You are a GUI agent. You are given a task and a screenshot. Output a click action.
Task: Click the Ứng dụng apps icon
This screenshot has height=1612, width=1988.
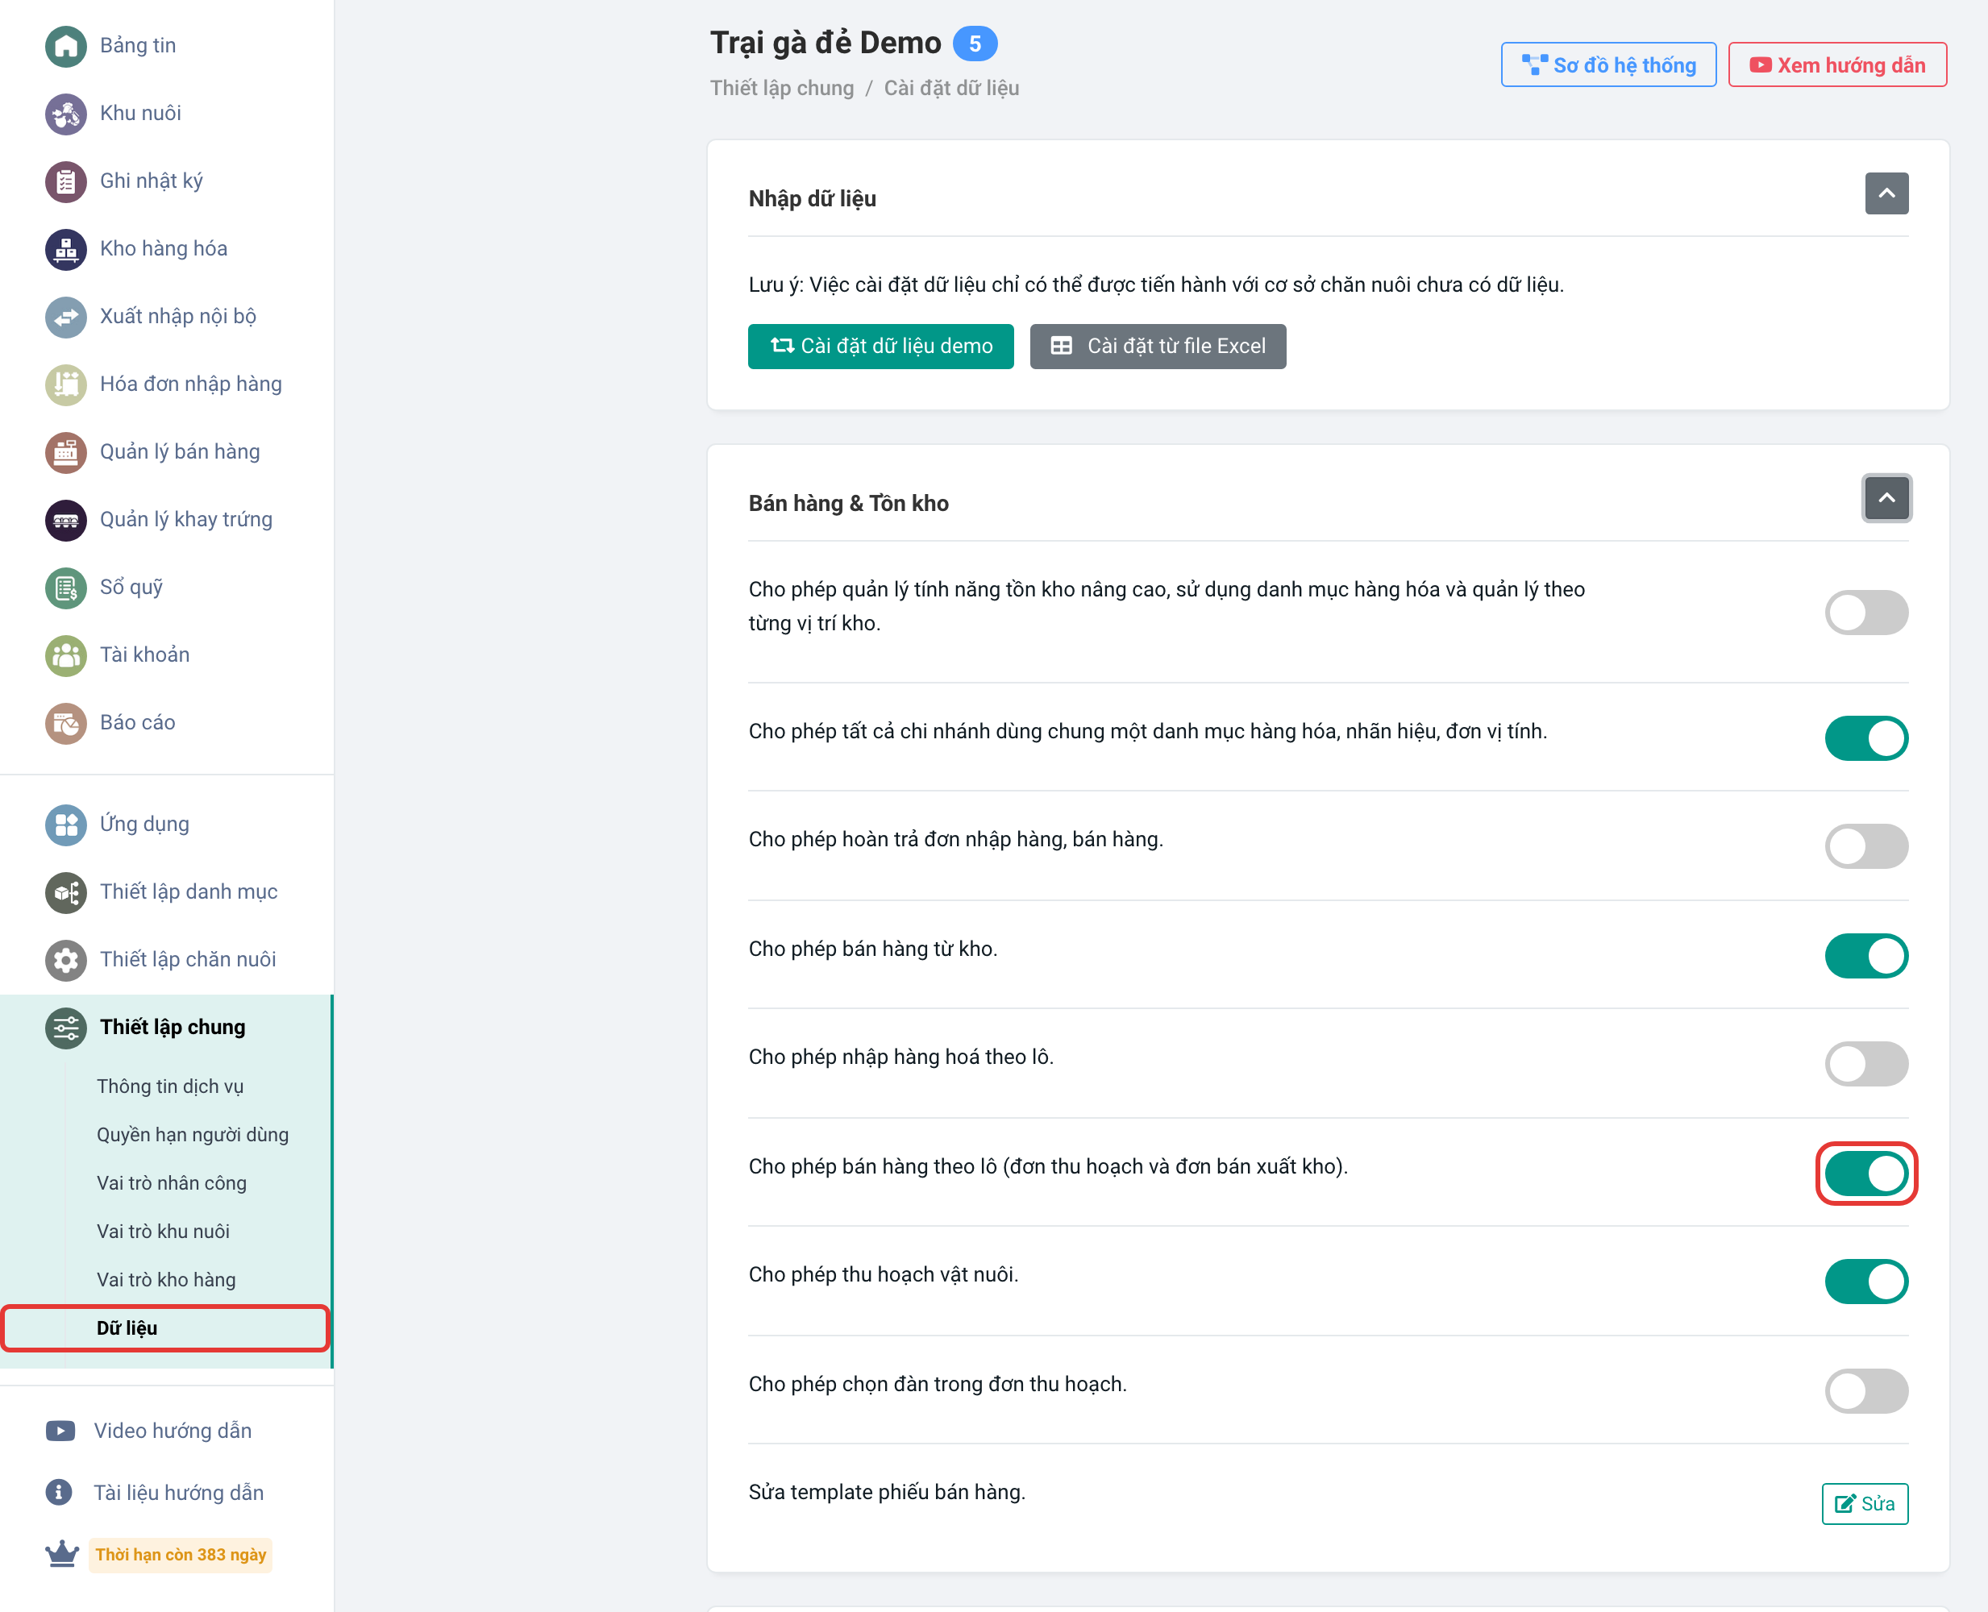[66, 825]
